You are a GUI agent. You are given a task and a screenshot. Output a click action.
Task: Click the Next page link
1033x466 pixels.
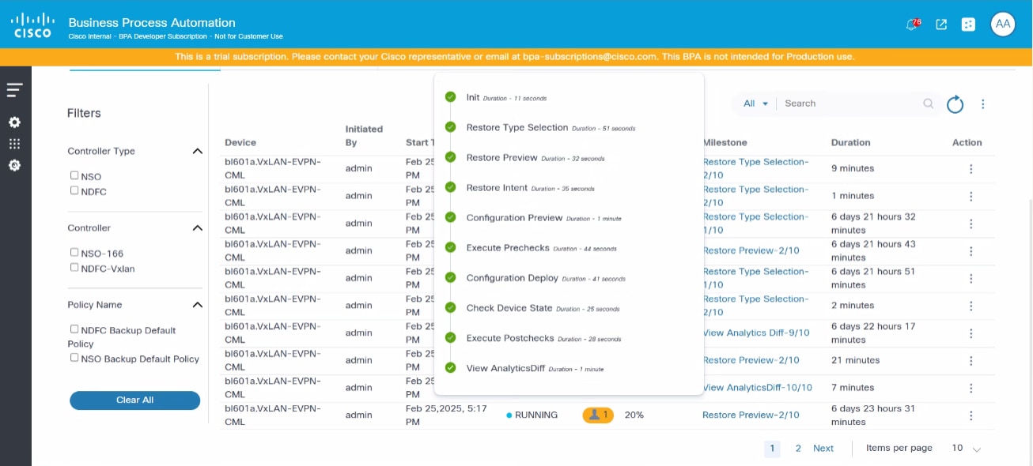[x=823, y=448]
